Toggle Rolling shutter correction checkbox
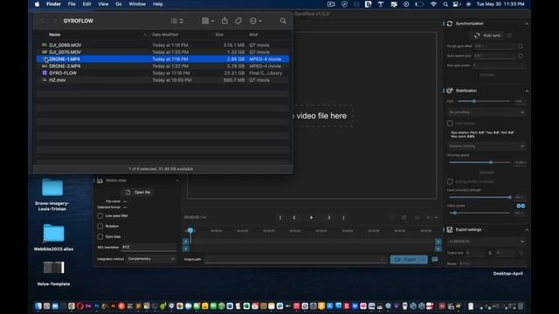 tap(450, 181)
